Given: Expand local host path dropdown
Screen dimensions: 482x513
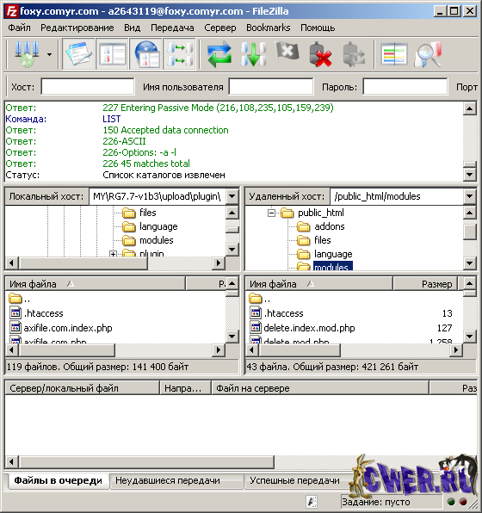Looking at the screenshot, I should [x=232, y=196].
